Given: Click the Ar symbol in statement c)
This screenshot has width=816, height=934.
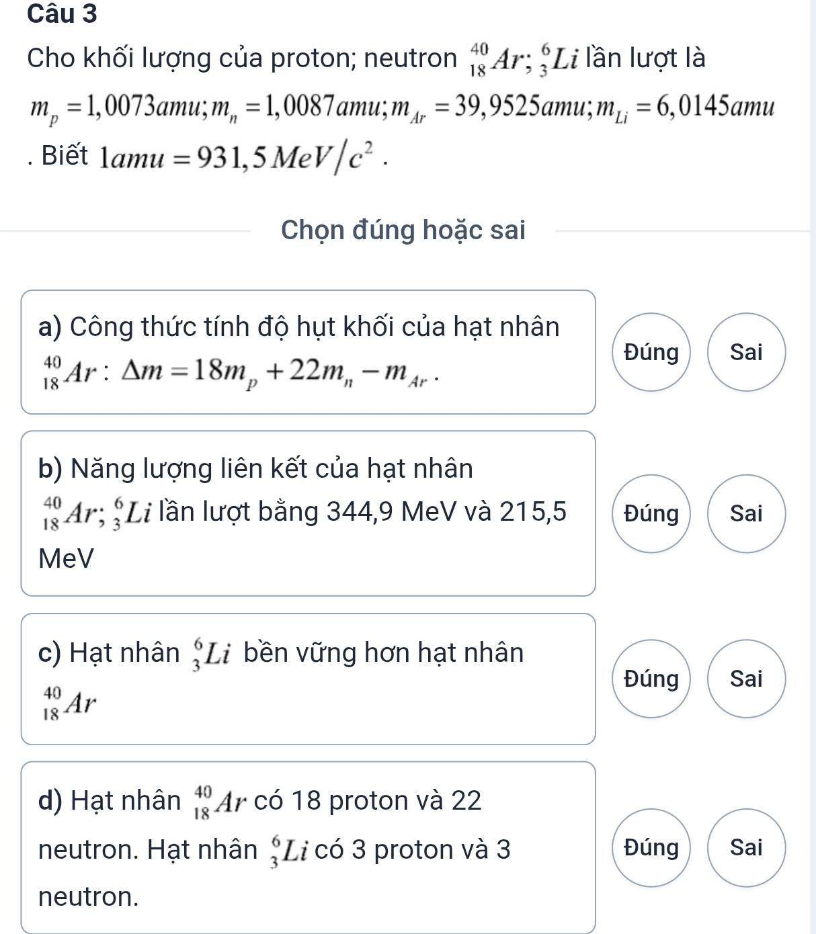Looking at the screenshot, I should click(x=68, y=702).
